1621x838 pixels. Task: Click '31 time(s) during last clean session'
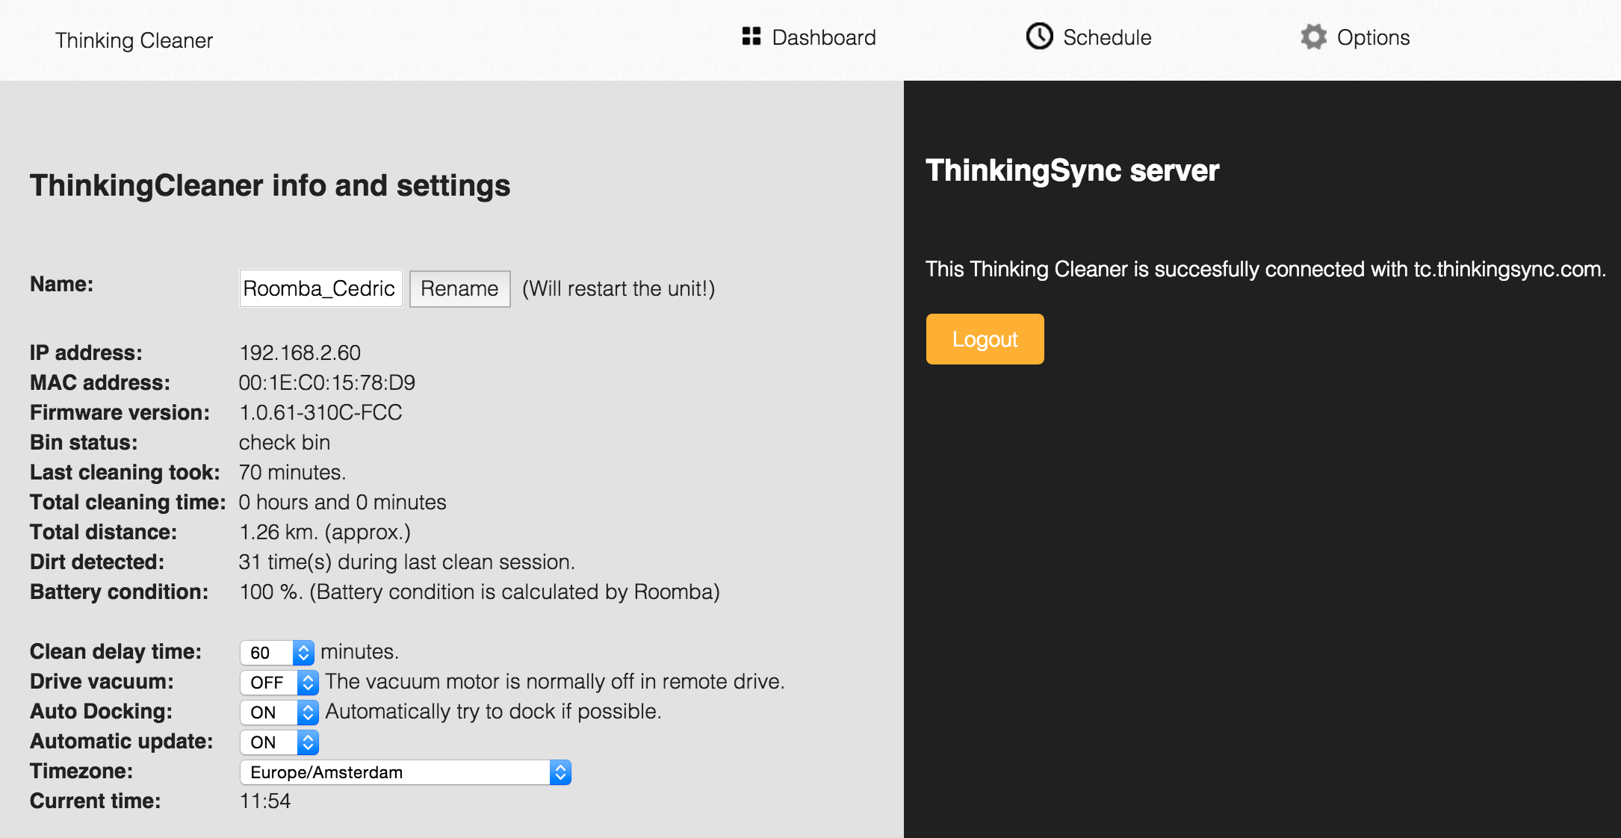coord(407,562)
